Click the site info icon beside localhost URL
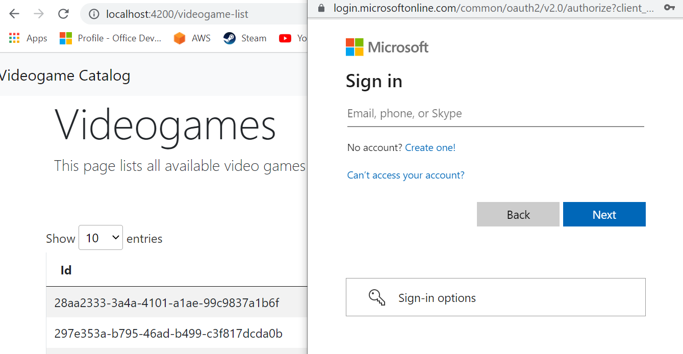 point(94,14)
